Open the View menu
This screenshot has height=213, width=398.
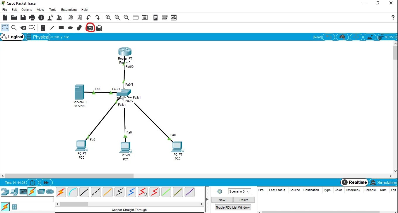point(40,10)
